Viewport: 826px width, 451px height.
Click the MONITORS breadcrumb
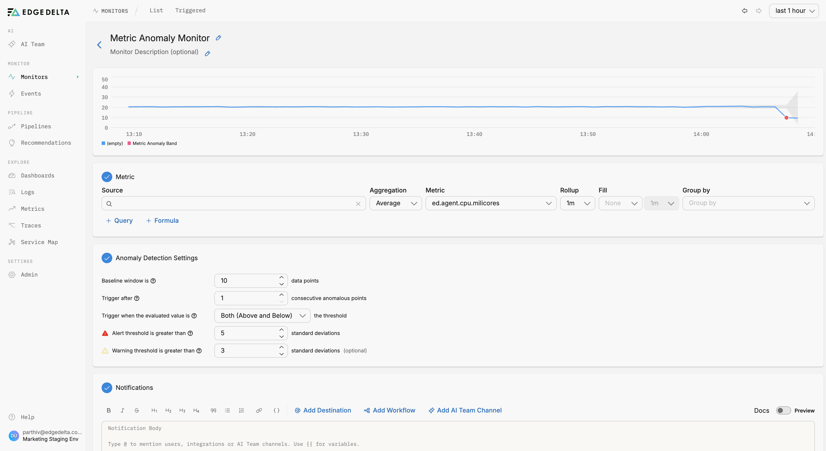(111, 11)
